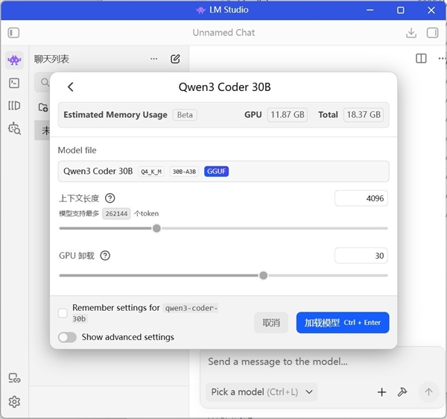
Task: Enable Remember settings for qwen3-coder-30b checkbox
Action: click(63, 313)
